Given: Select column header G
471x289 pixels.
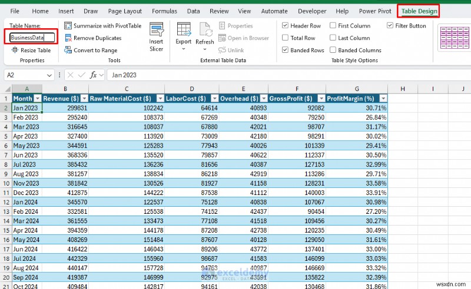Looking at the screenshot, I should [357, 89].
